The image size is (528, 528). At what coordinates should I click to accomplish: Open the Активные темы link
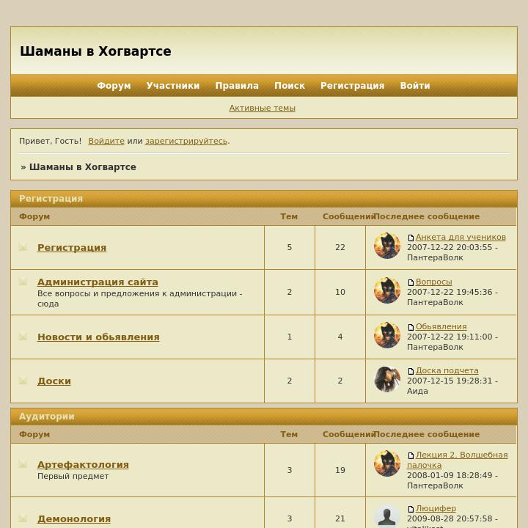[263, 108]
